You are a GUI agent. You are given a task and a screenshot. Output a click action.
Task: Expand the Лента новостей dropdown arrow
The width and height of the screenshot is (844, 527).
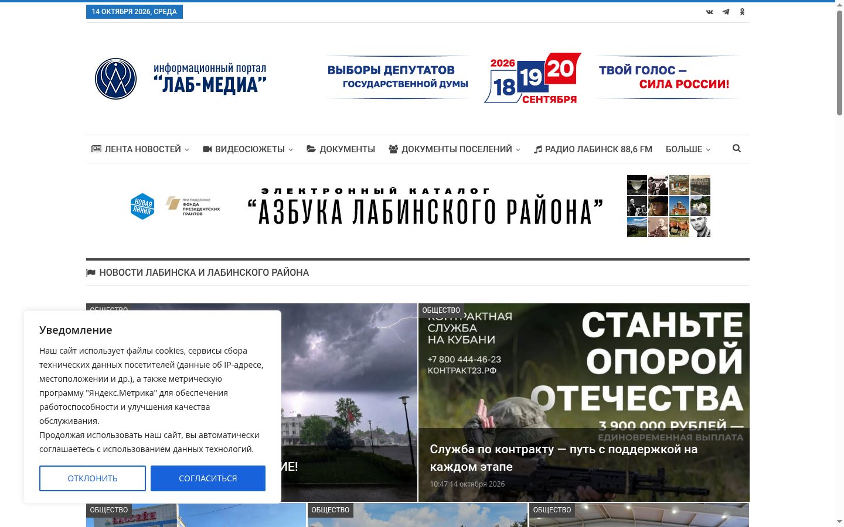(x=187, y=150)
